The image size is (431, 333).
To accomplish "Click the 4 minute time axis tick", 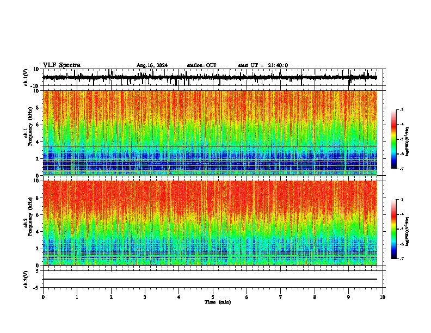I will tap(179, 297).
